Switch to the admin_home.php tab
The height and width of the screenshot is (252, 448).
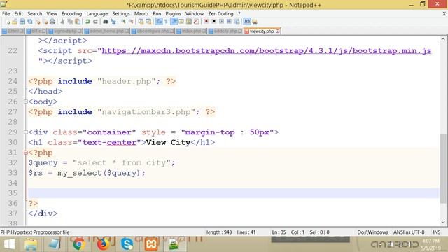pos(107,31)
